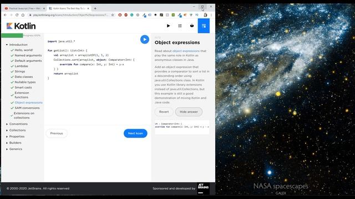Click the header play icon
This screenshot has width=355, height=199.
(x=168, y=26)
